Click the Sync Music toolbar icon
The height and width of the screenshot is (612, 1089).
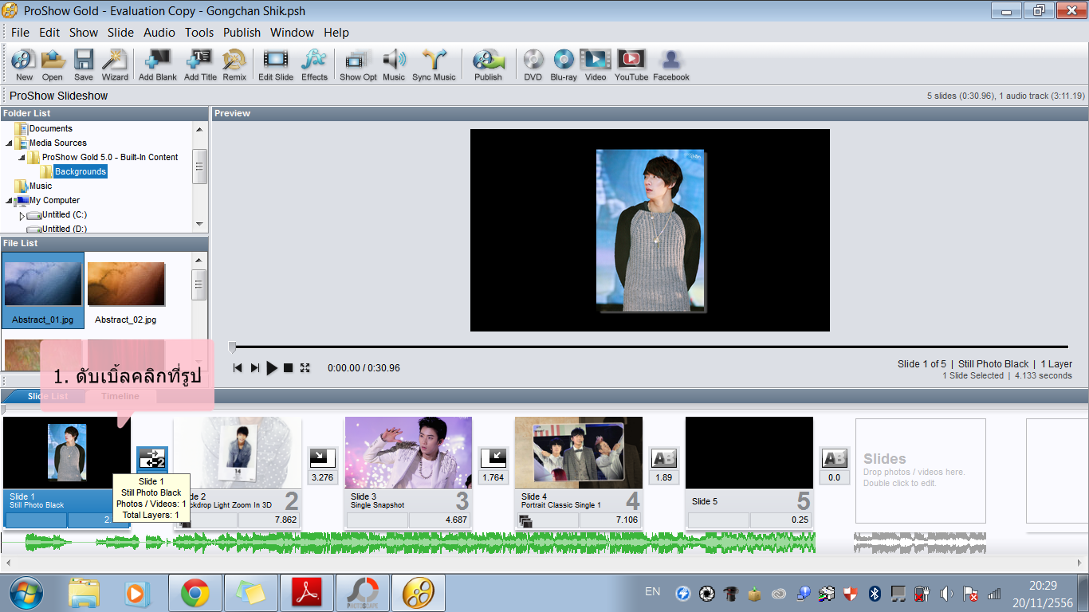coord(434,65)
